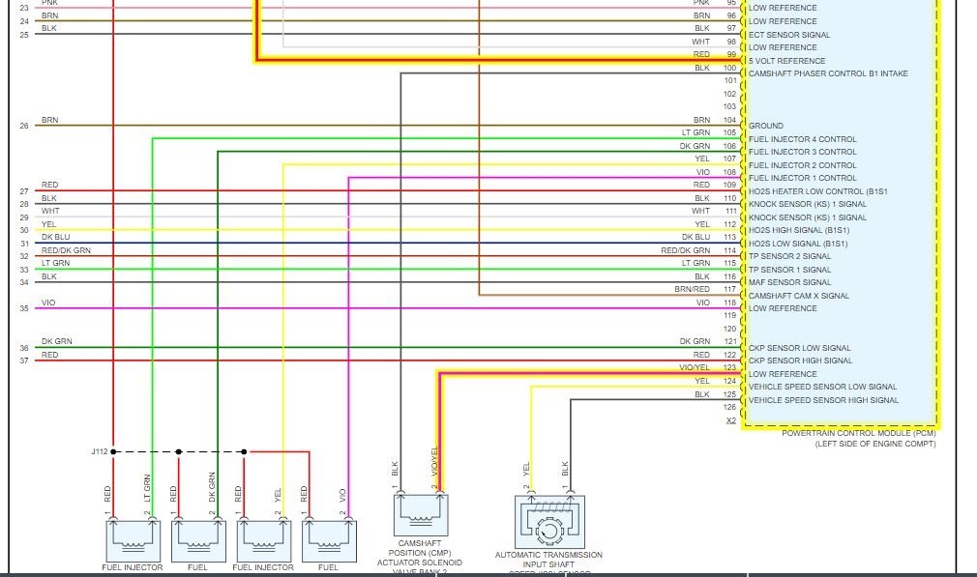
Task: Click 'HO2S LOW SIGNAL (B1S1)' label
Action: tap(797, 244)
